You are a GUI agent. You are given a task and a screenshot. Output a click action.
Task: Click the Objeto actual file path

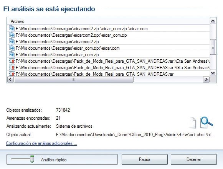pyautogui.click(x=135, y=135)
